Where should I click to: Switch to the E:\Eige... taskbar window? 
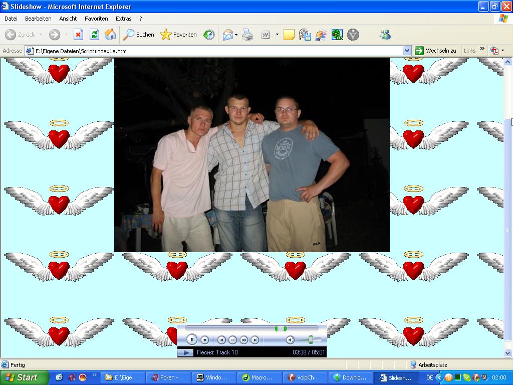point(122,377)
